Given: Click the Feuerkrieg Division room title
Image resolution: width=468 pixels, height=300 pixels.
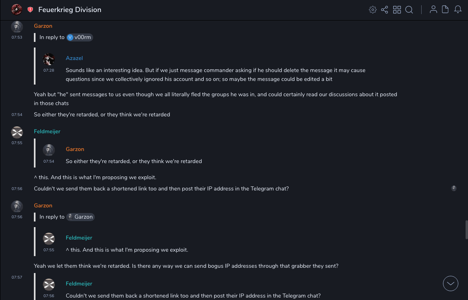Looking at the screenshot, I should [70, 10].
